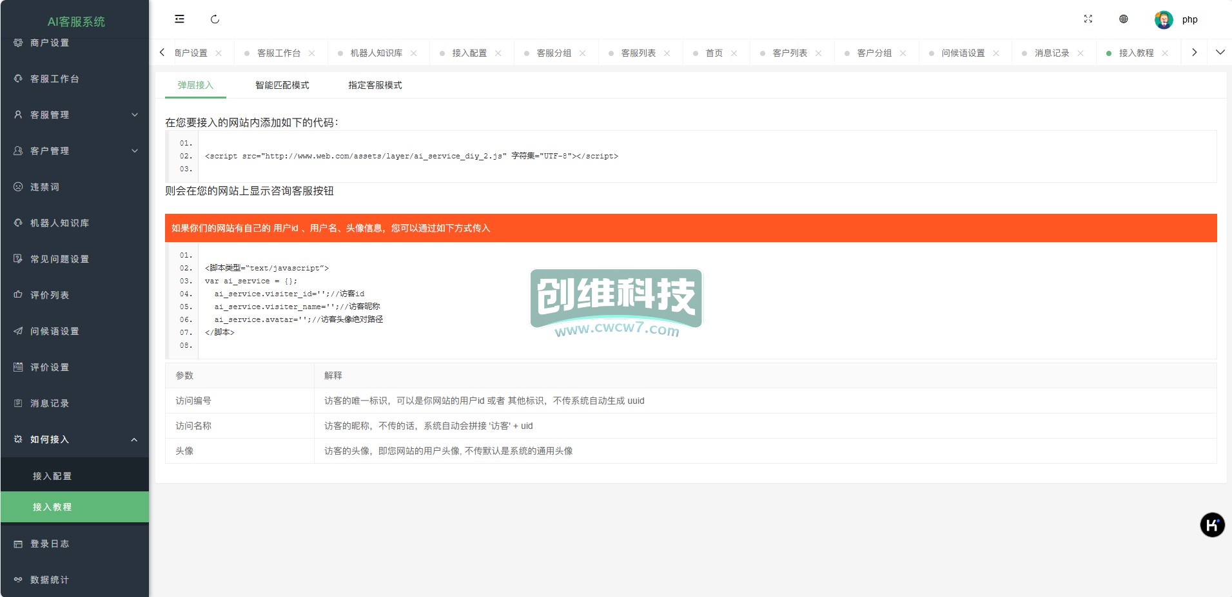The image size is (1232, 597).
Task: Click the refresh page icon
Action: pyautogui.click(x=215, y=19)
